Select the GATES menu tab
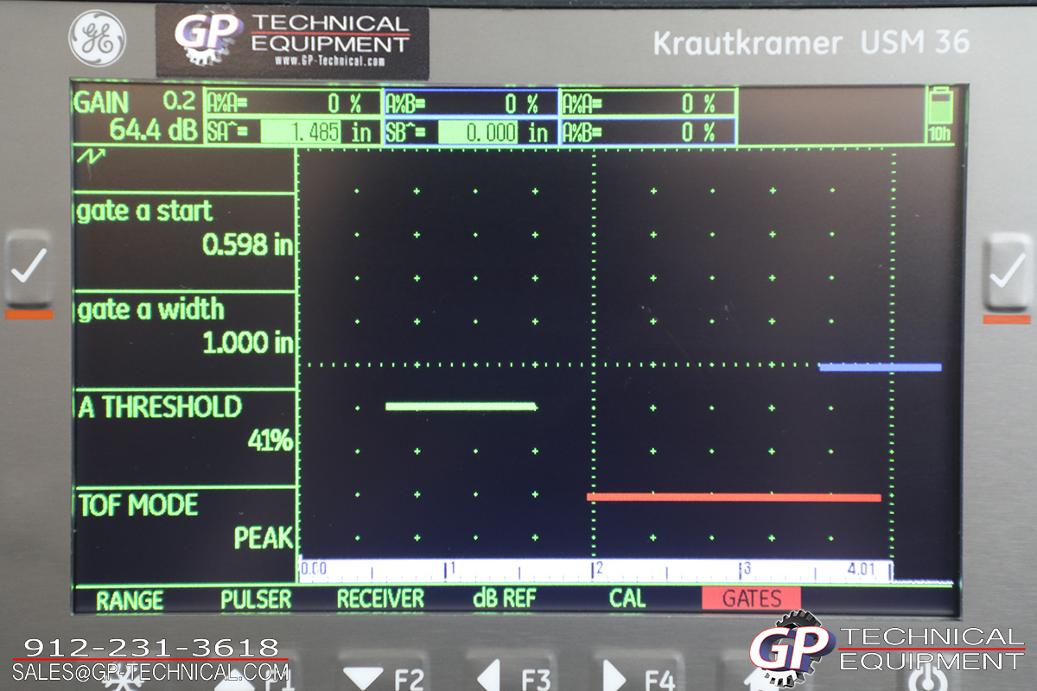Screen dimensions: 1037x691 pyautogui.click(x=751, y=599)
